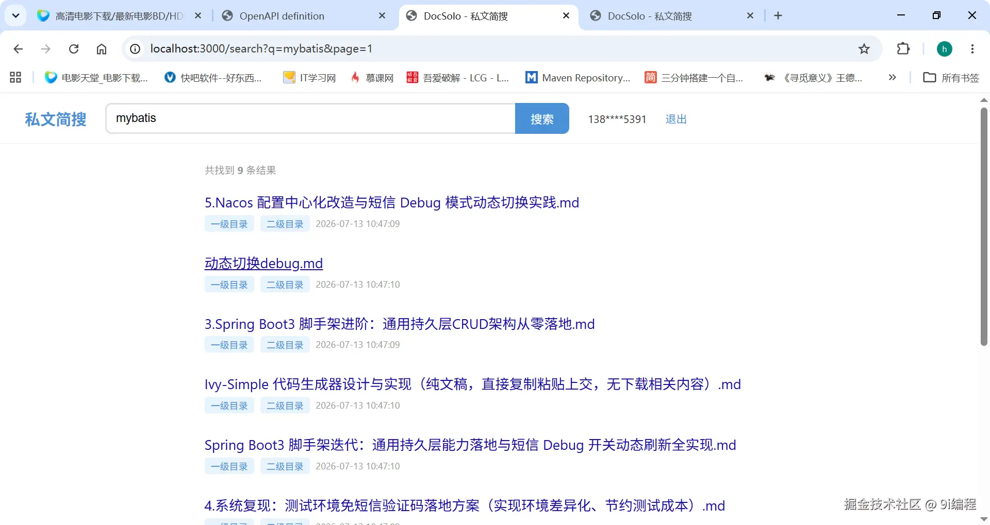This screenshot has height=525, width=990.
Task: Close the second DocSolo tab
Action: click(750, 16)
